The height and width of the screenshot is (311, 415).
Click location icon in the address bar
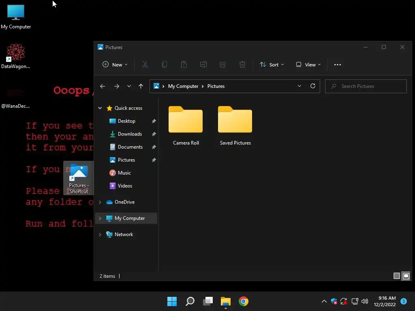tap(156, 86)
